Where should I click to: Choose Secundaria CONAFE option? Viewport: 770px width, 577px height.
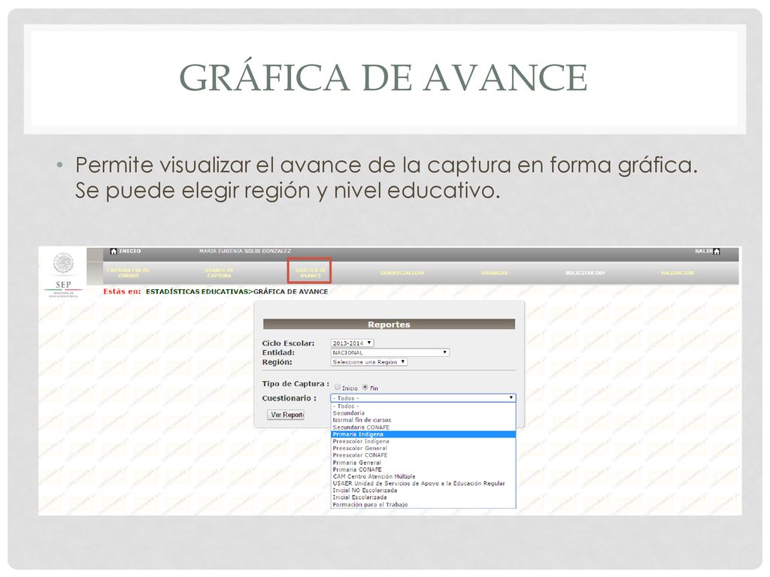click(423, 427)
